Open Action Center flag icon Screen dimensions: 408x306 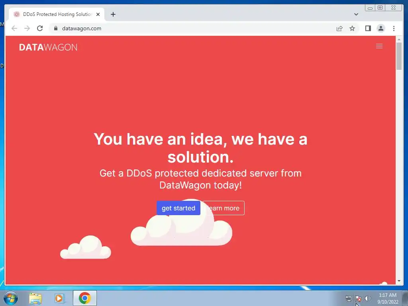pyautogui.click(x=358, y=298)
